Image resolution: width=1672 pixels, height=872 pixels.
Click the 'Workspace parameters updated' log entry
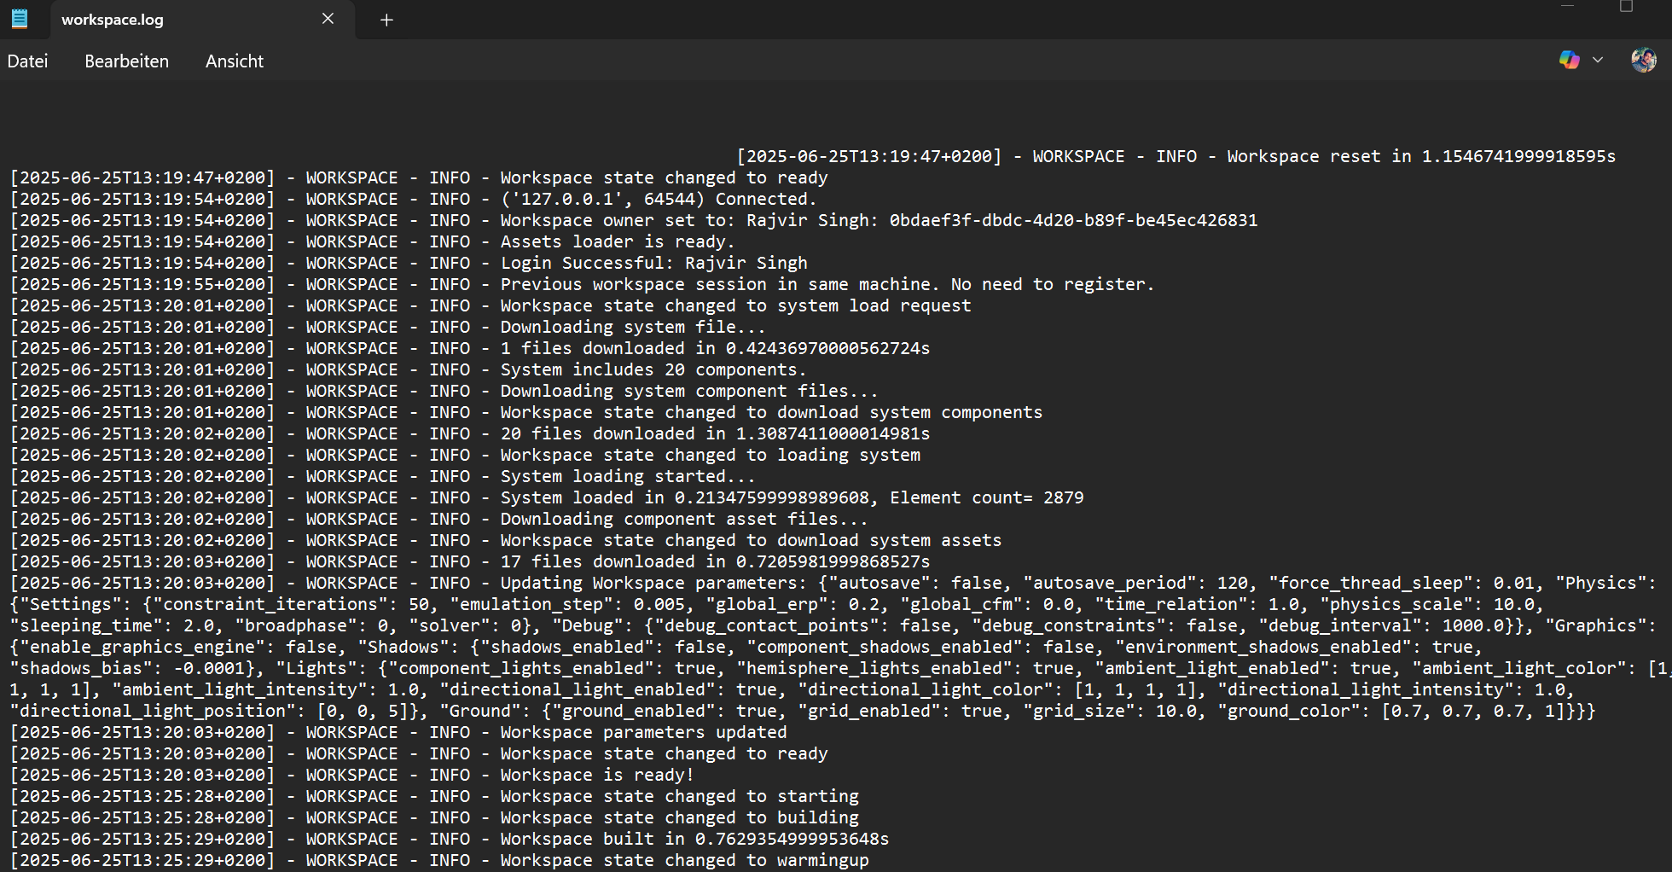pos(643,733)
